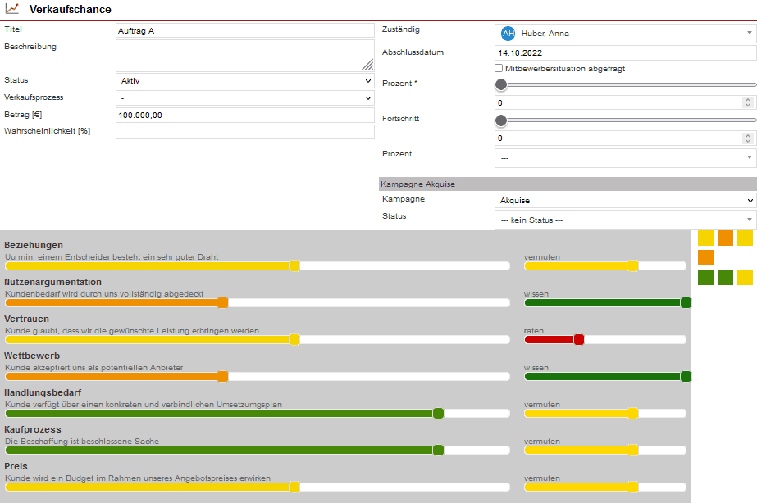Image resolution: width=757 pixels, height=503 pixels.
Task: Open the Zuständig dropdown arrow
Action: coord(749,34)
